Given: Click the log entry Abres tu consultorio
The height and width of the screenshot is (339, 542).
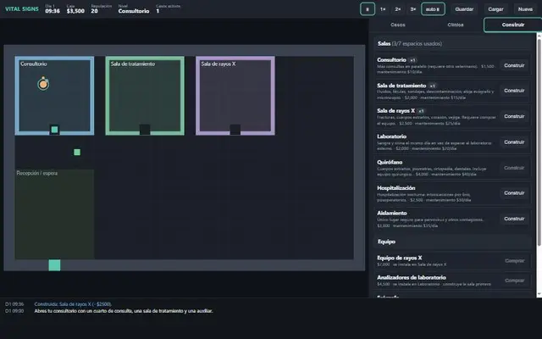Looking at the screenshot, I should tap(124, 311).
